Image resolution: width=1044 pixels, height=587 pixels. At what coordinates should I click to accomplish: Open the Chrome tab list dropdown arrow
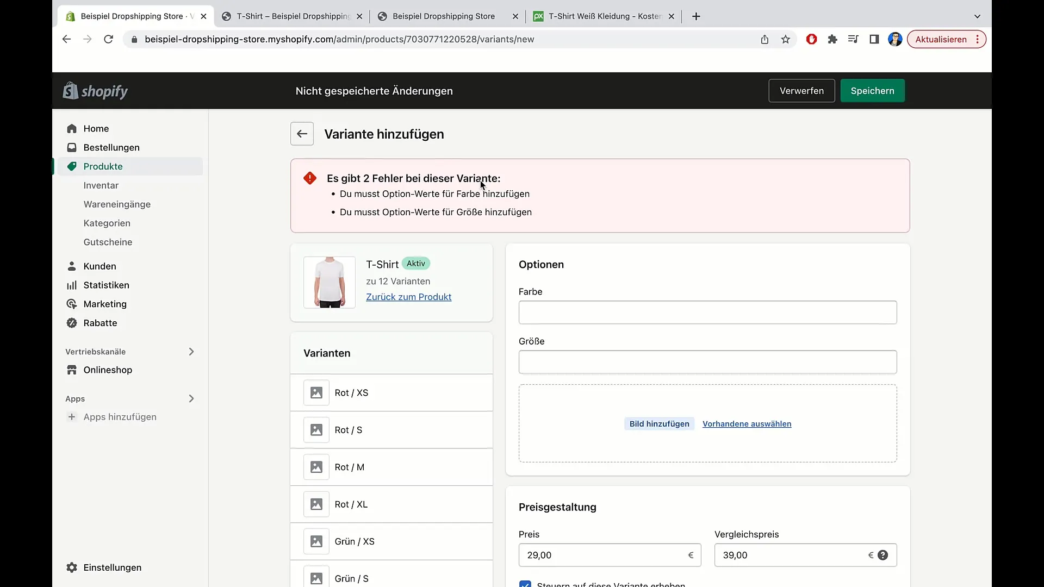(977, 16)
